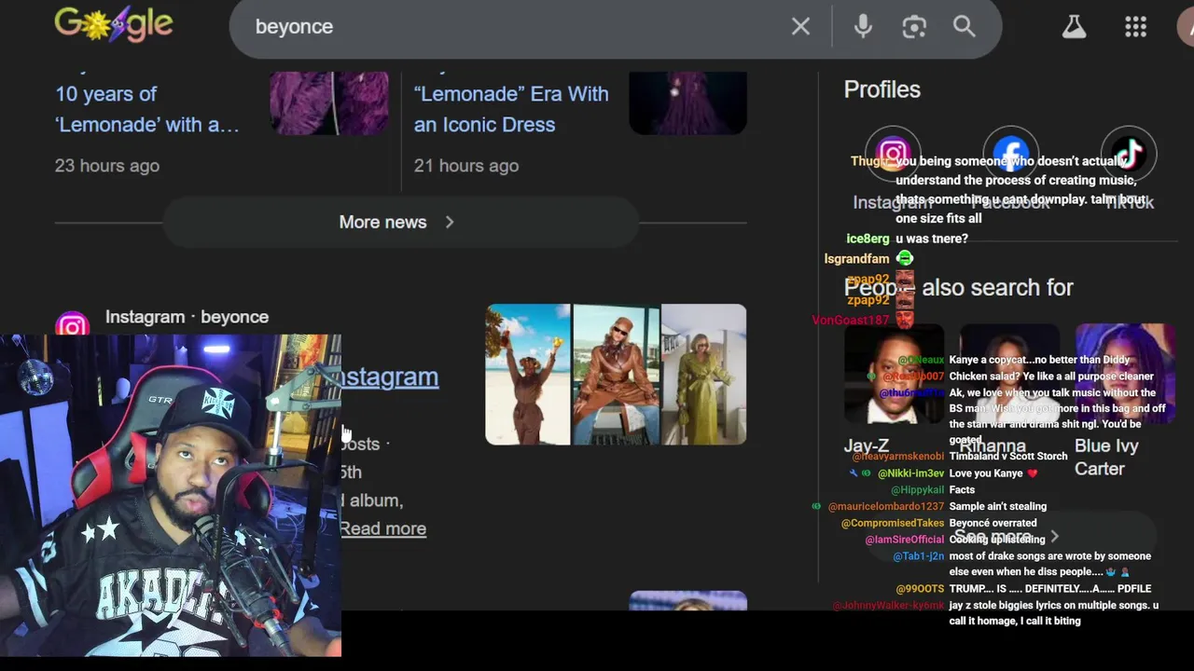Open the 'Lemonade Era With an Iconic Dress' article
The height and width of the screenshot is (671, 1194).
tap(511, 109)
